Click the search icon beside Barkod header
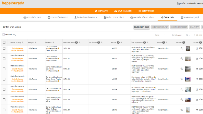 (x=121, y=42)
